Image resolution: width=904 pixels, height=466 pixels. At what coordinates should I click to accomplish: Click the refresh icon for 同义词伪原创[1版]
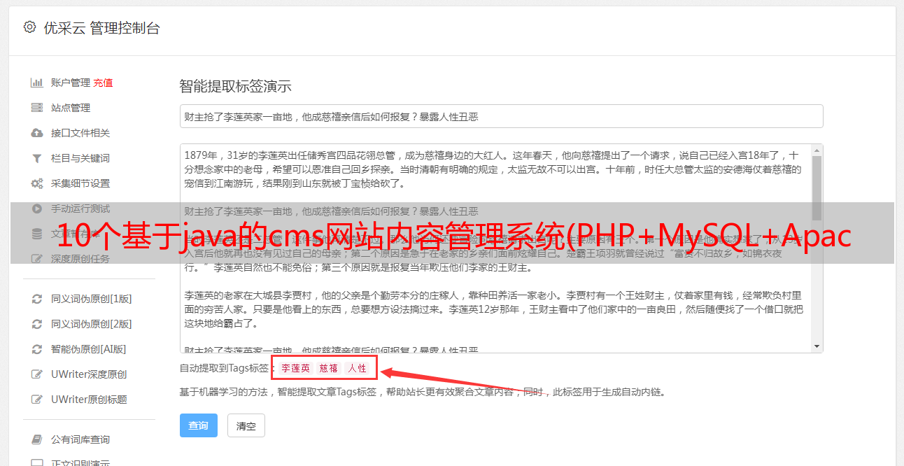(x=36, y=299)
